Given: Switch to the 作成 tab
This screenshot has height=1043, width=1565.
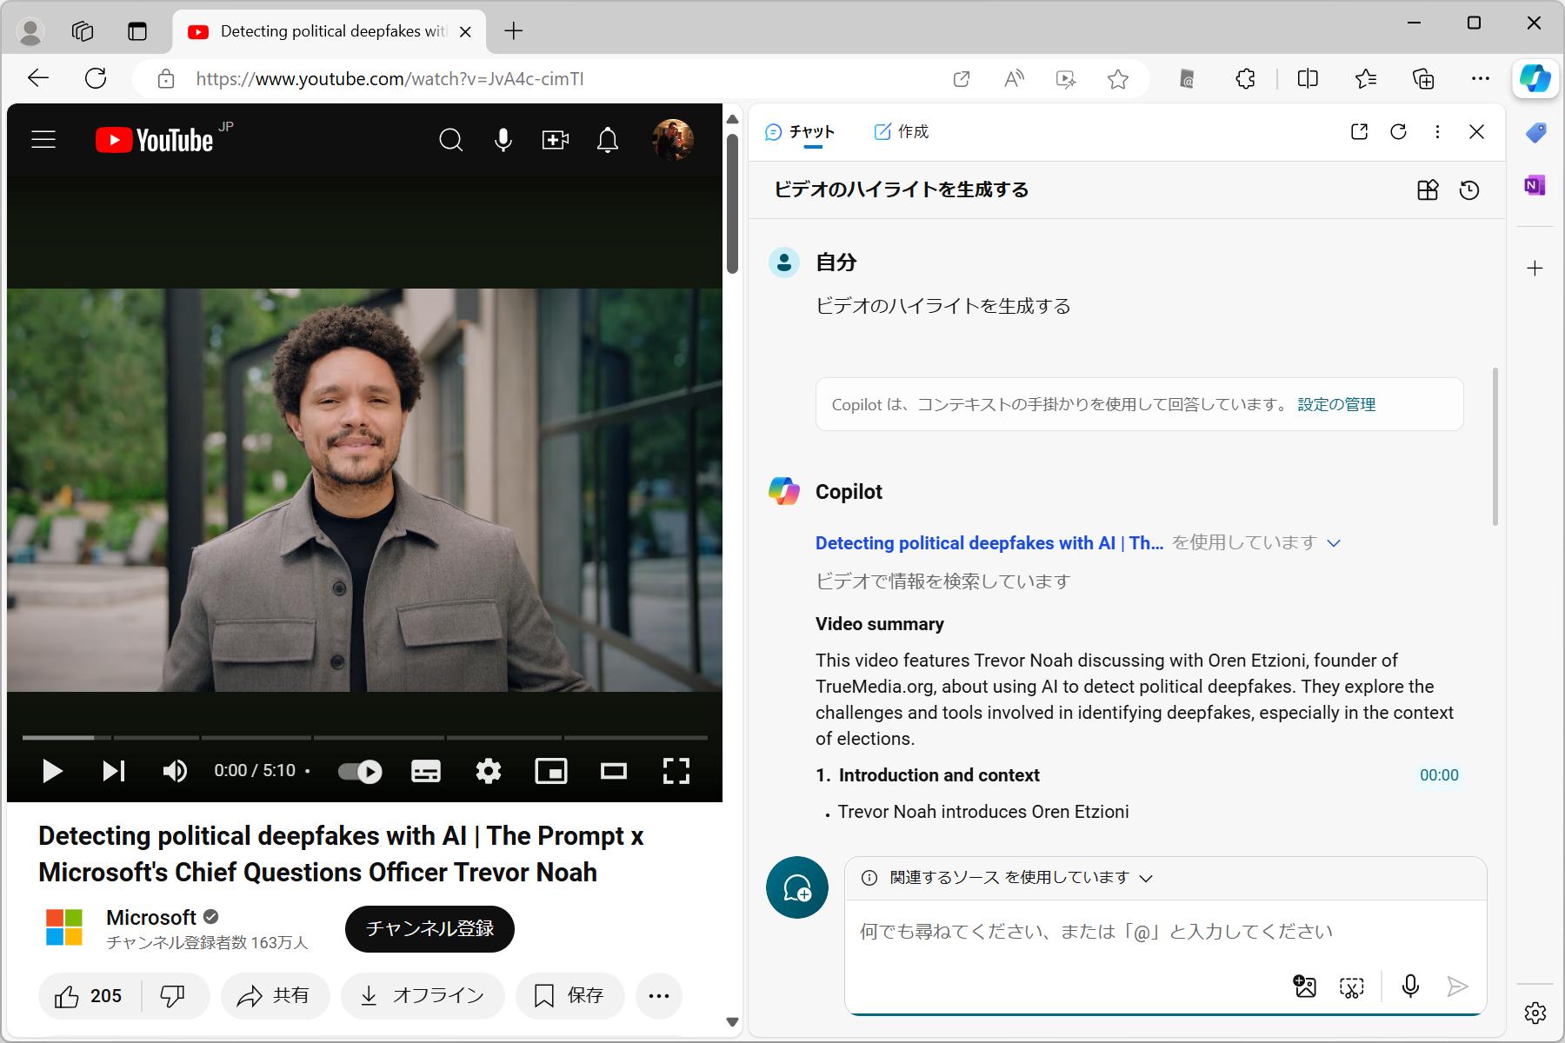Looking at the screenshot, I should [x=902, y=132].
